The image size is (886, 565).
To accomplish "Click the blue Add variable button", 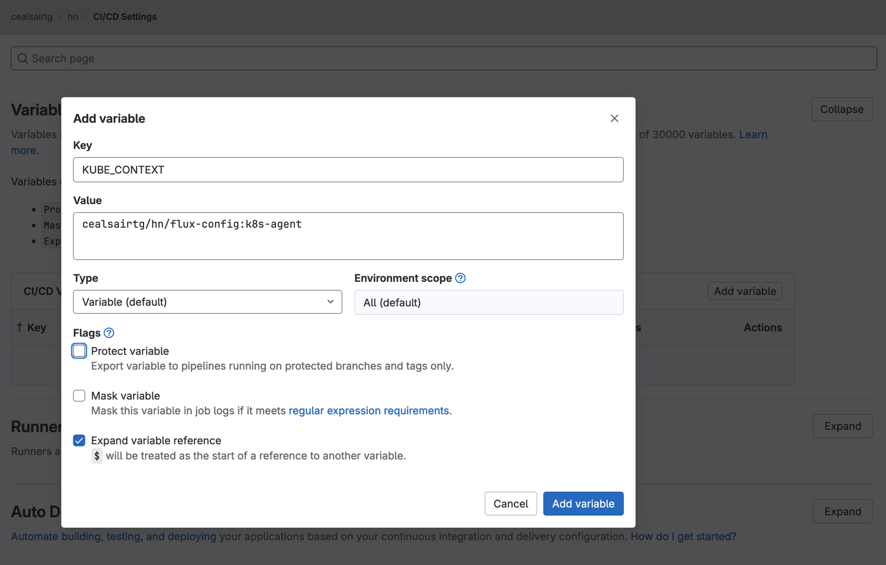I will (583, 503).
